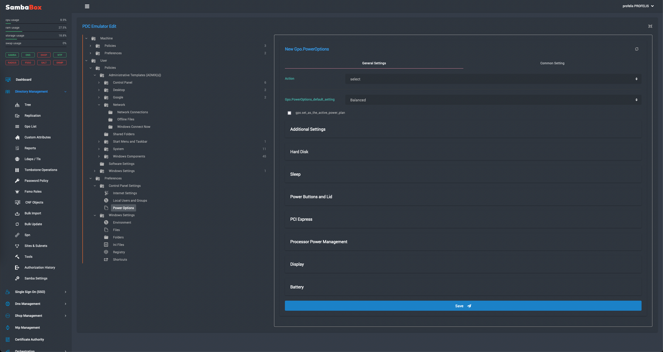The height and width of the screenshot is (352, 663).
Task: Collapse Control Panel Settings chevron
Action: pos(95,186)
